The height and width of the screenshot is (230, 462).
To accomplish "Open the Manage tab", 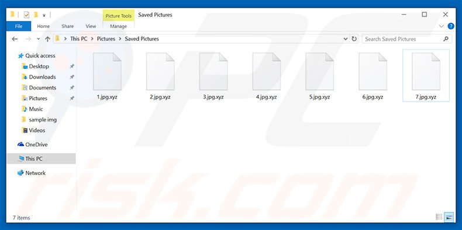I will pyautogui.click(x=119, y=26).
